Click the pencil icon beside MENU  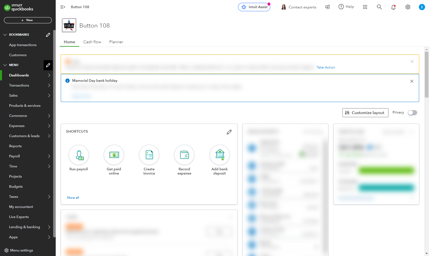coord(48,65)
